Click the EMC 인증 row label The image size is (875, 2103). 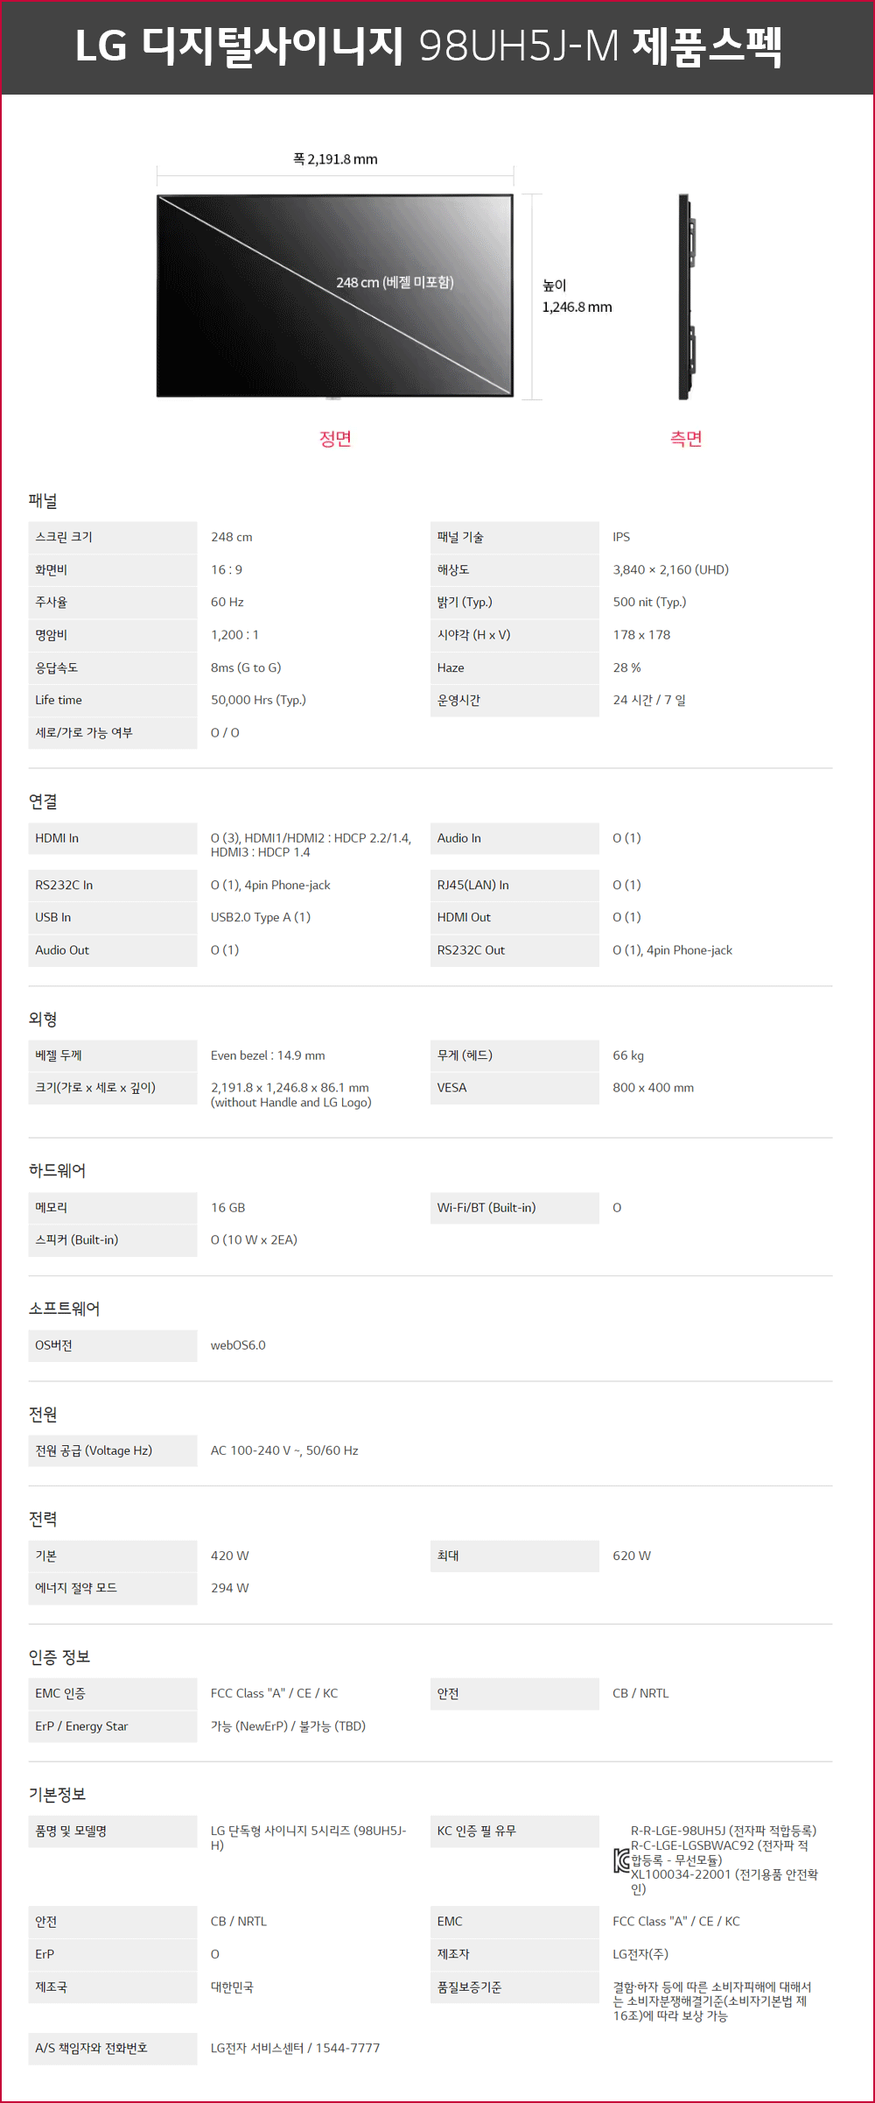112,1694
